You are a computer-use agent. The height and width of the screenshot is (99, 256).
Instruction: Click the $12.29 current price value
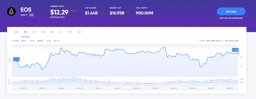coord(59,12)
